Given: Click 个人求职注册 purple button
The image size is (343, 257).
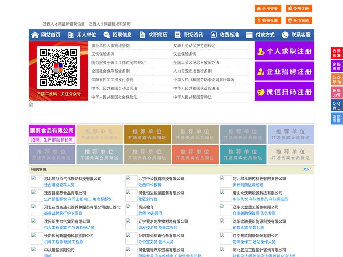Looking at the screenshot, I should click(284, 51).
